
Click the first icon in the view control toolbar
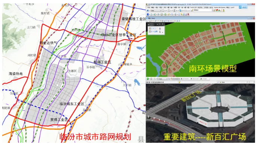[147, 21]
